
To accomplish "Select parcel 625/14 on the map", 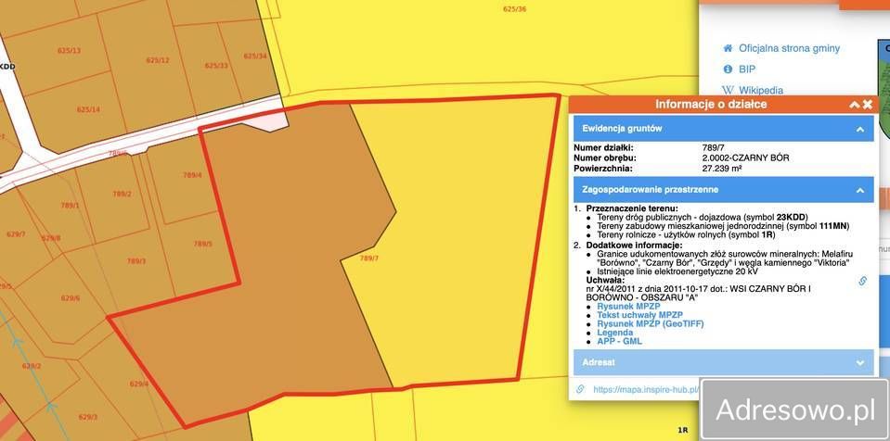I will 88,109.
